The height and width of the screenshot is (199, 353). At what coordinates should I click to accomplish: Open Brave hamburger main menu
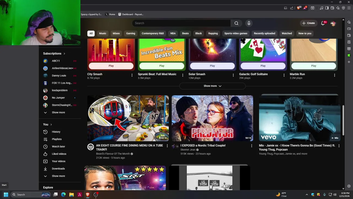click(x=349, y=8)
